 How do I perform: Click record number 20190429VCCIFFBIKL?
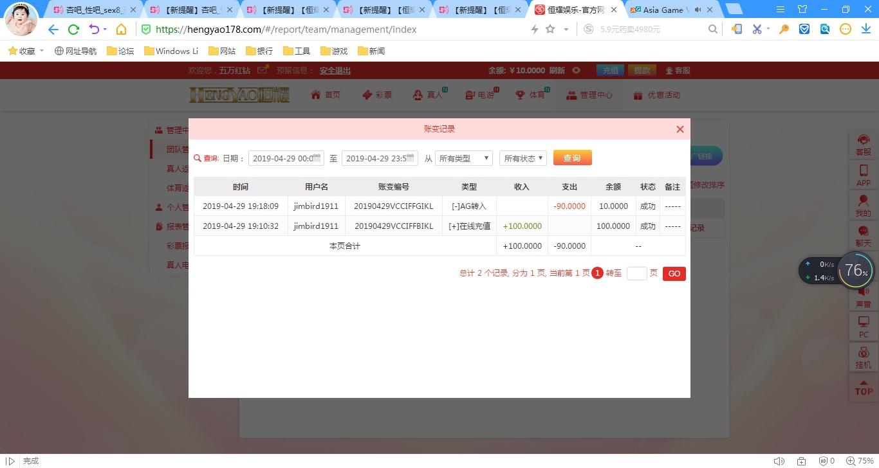point(394,226)
